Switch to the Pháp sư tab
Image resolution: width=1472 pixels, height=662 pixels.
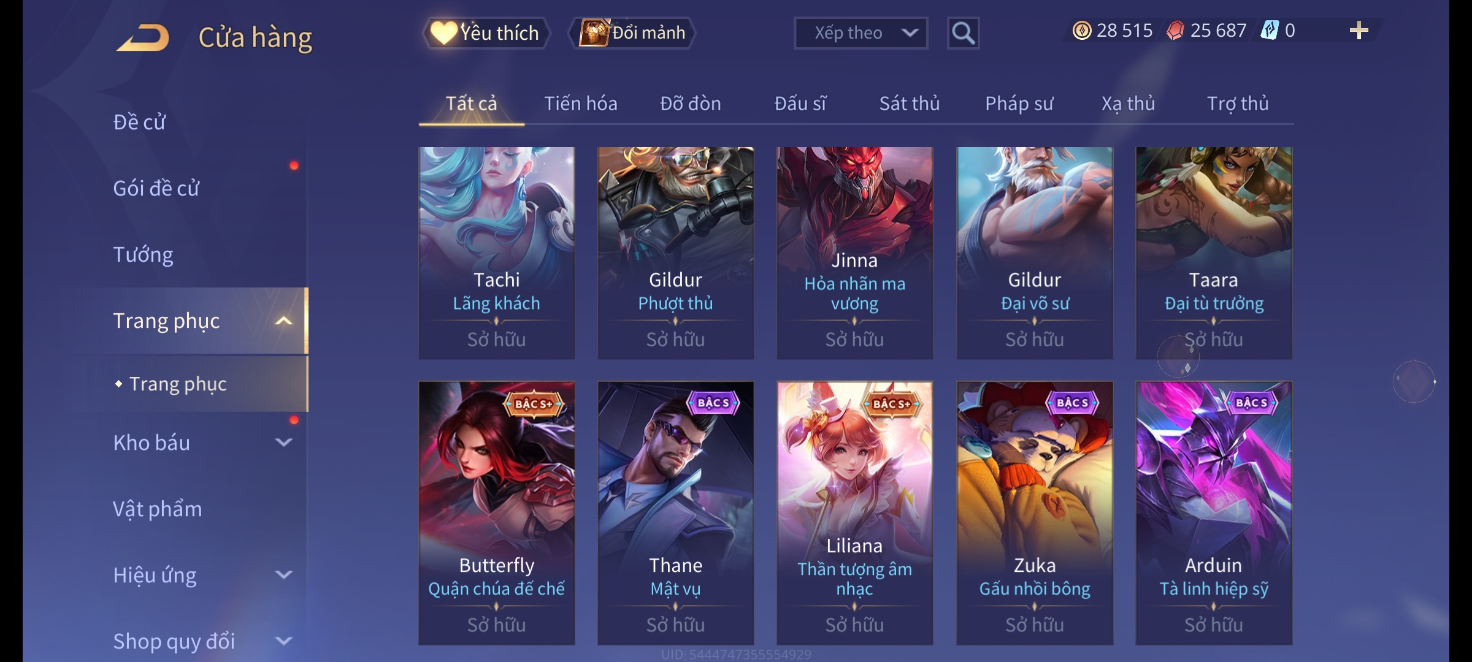(1019, 104)
